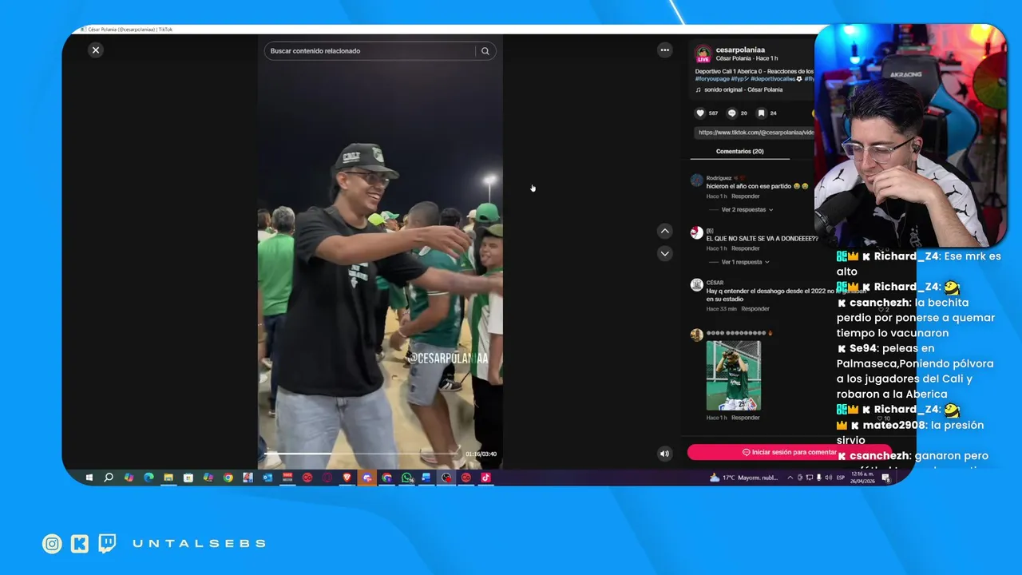Open Rodríguez commenter avatar

(x=696, y=180)
